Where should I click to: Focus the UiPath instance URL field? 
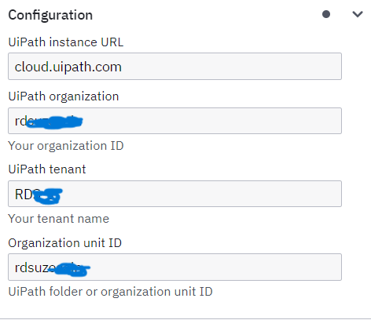(x=174, y=66)
